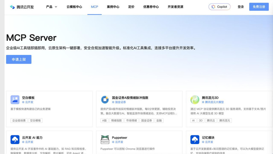Screen dimensions: 273x154
Task: Click the 国金证券 card logo icon
Action: point(105,100)
